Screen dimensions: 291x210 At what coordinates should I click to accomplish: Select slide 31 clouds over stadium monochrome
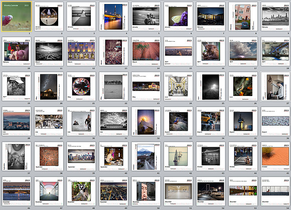click(113, 122)
